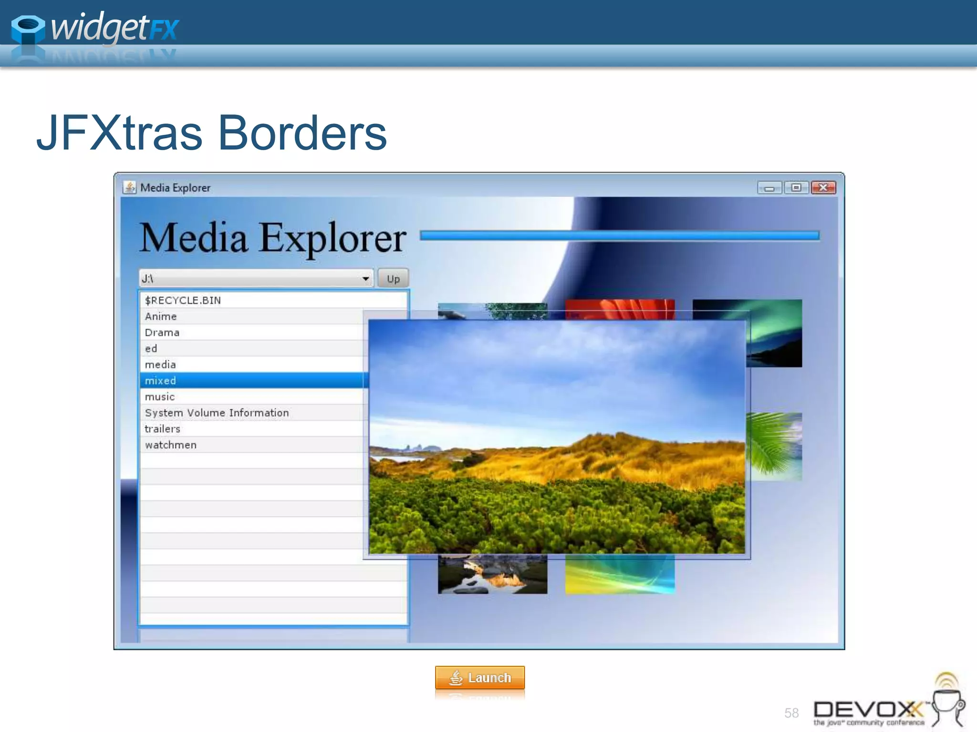Click the enlarged landscape dune image

point(557,437)
